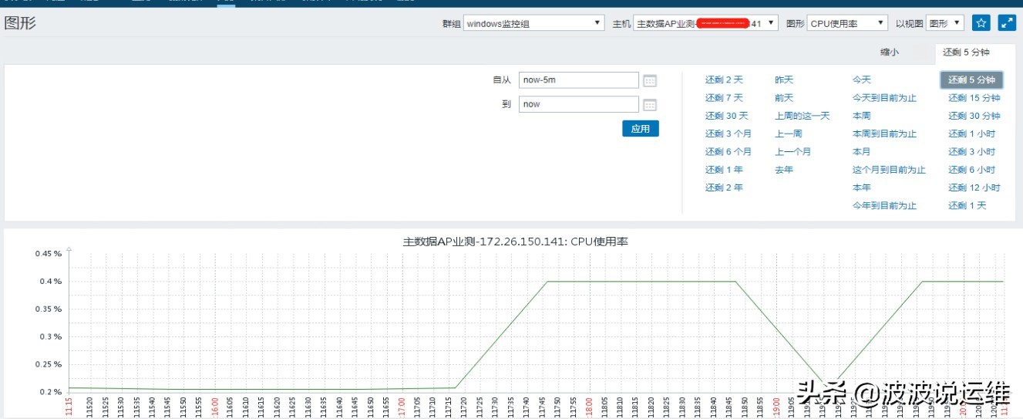Select the 缩小 zoom-out tab
Viewport: 1023px width, 419px height.
(x=890, y=52)
